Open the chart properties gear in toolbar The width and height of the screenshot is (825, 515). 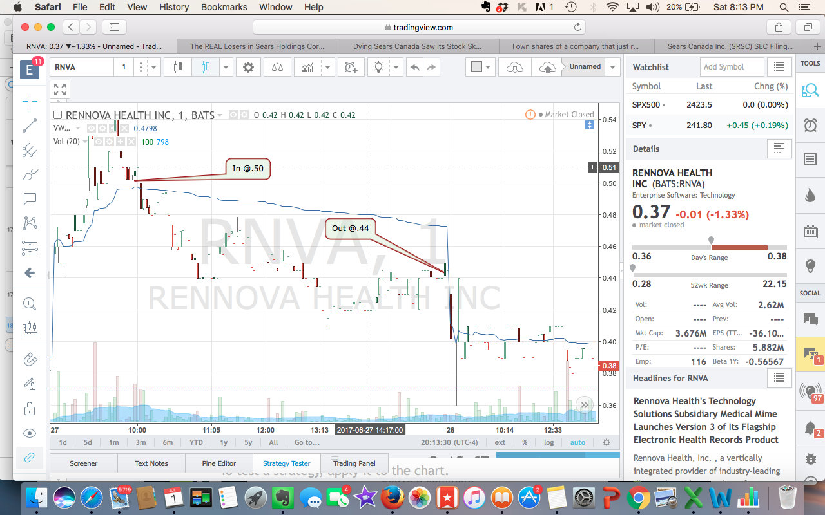pos(248,67)
